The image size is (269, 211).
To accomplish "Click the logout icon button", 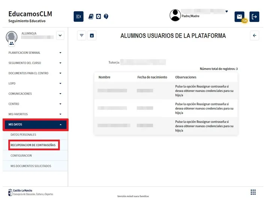I will (x=254, y=16).
